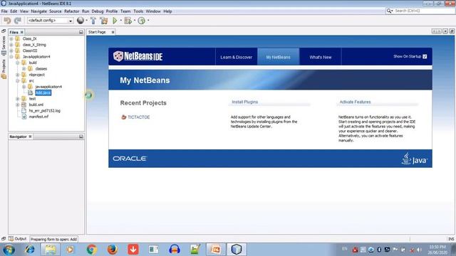Expand the Class_IX folder
The height and width of the screenshot is (256, 456).
pos(11,38)
